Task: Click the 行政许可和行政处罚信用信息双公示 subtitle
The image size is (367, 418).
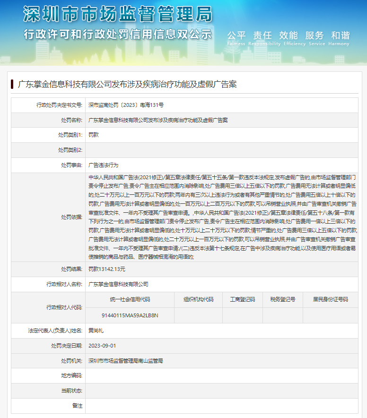Action: coord(118,35)
